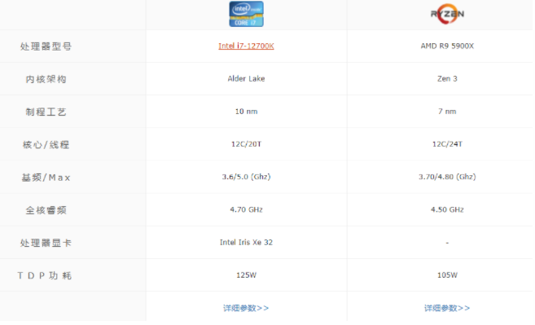The height and width of the screenshot is (325, 535).
Task: Click the dash in the AMD graphics cell
Action: (x=447, y=243)
